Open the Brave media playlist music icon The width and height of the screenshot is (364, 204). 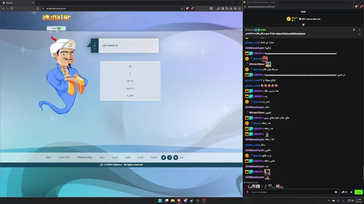pyautogui.click(x=218, y=8)
